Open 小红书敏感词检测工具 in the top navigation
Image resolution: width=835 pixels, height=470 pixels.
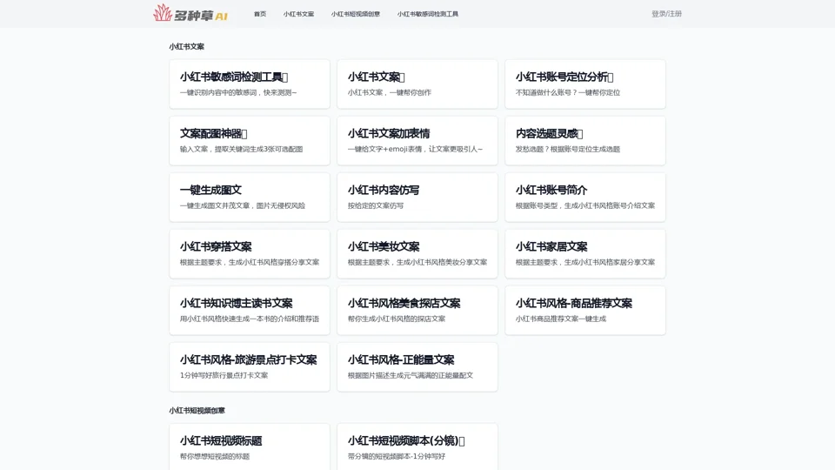pyautogui.click(x=428, y=14)
